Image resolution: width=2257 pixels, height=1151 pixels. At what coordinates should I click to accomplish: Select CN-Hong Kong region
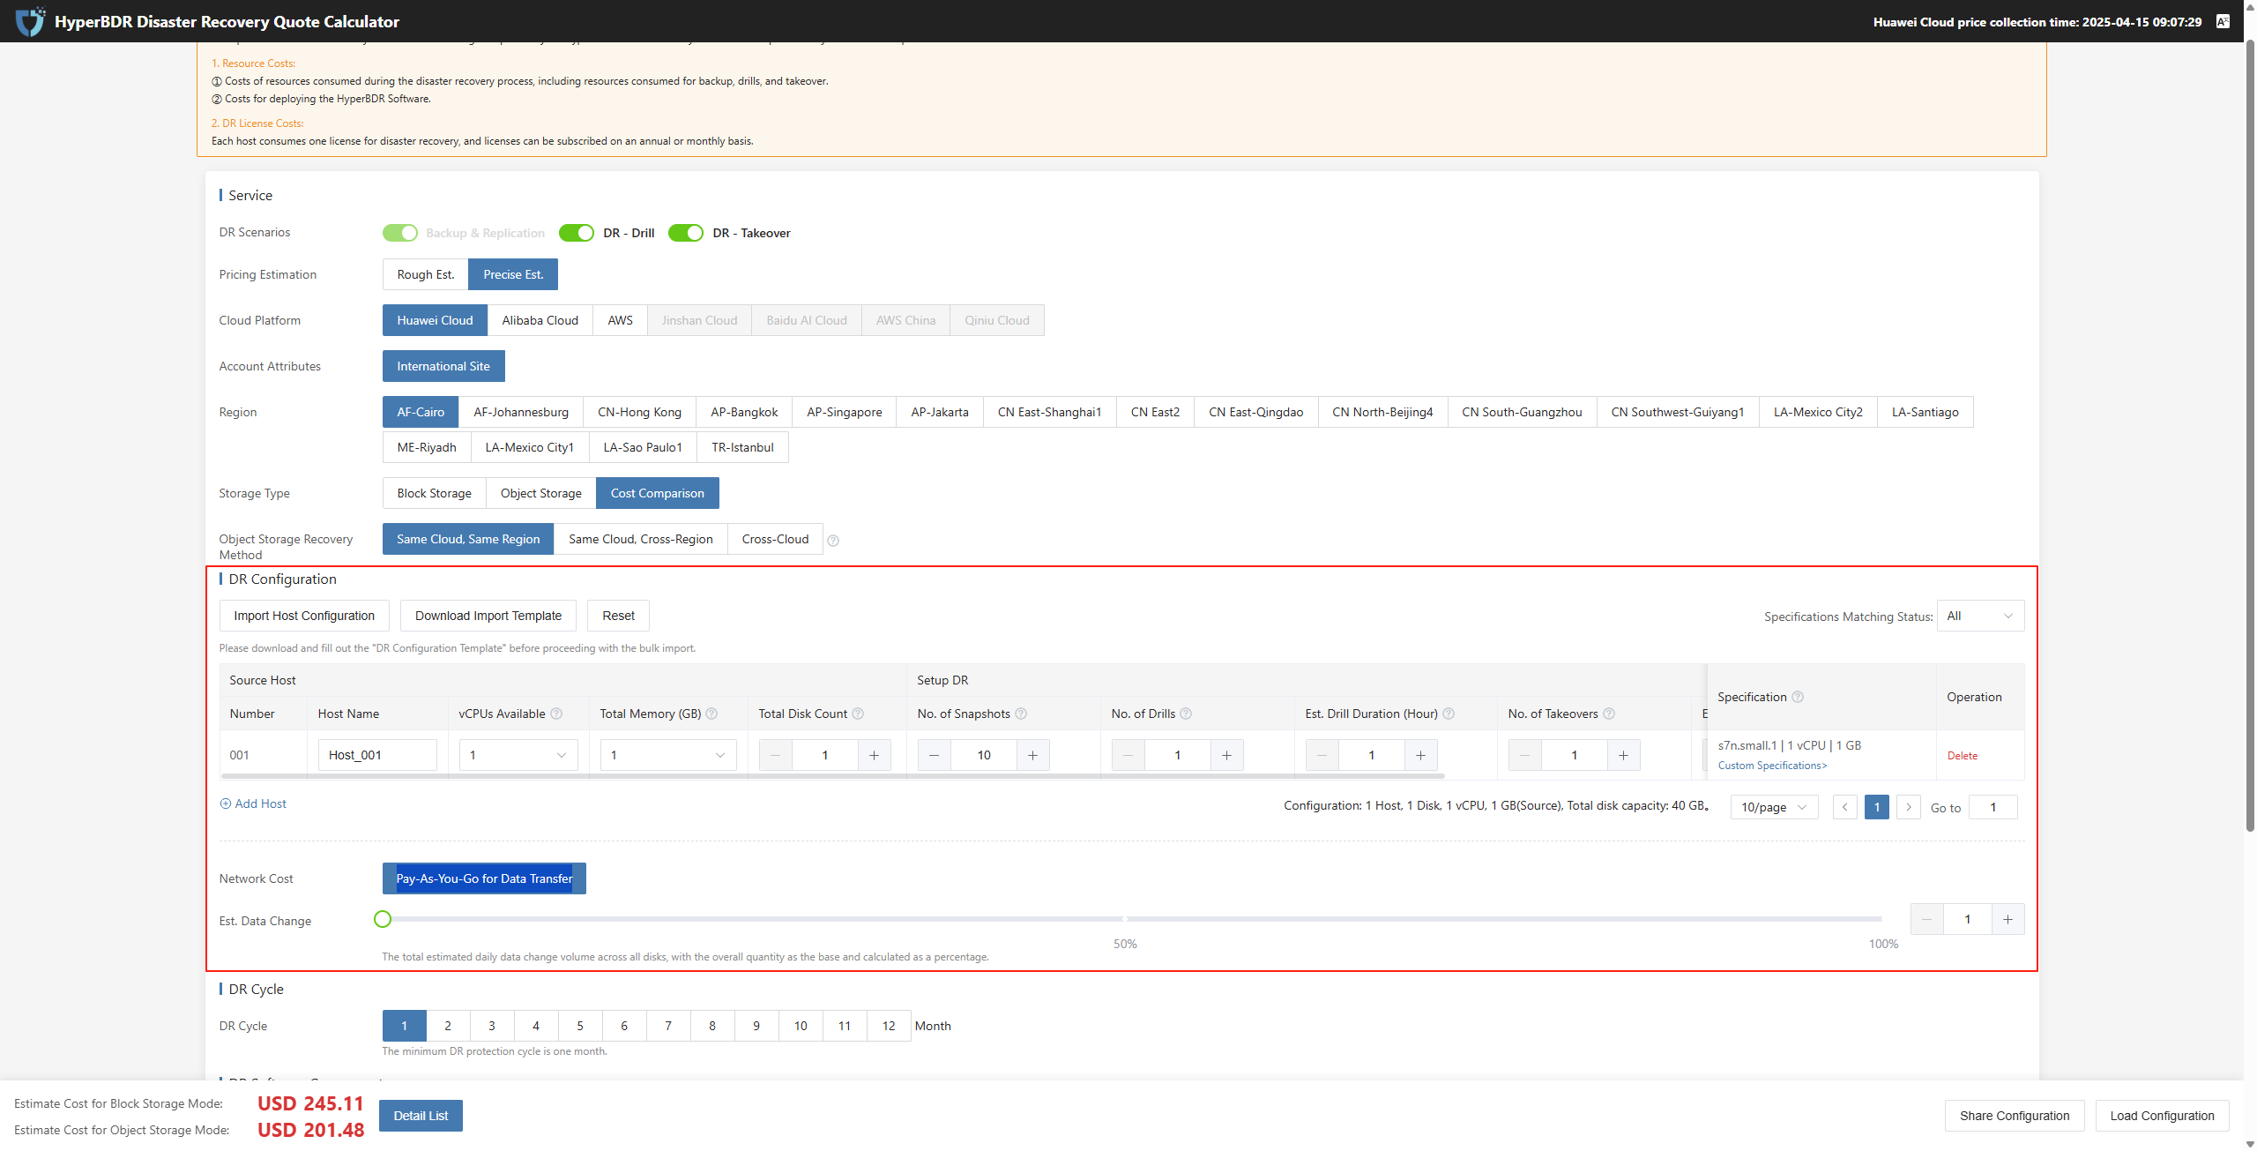click(640, 412)
